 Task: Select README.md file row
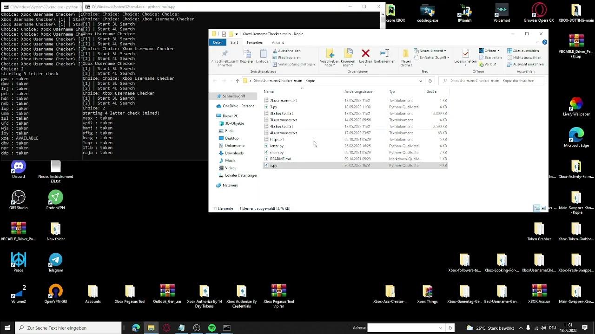click(356, 159)
